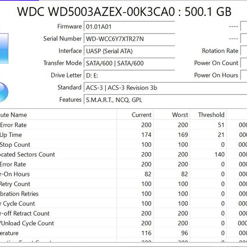Click the Features label
This screenshot has width=247, height=247.
tap(70, 99)
